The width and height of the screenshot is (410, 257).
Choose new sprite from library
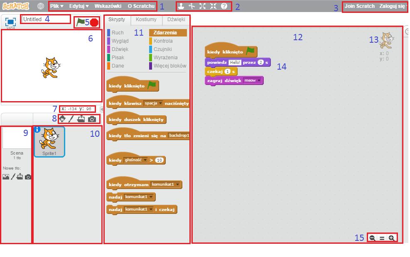[x=62, y=119]
